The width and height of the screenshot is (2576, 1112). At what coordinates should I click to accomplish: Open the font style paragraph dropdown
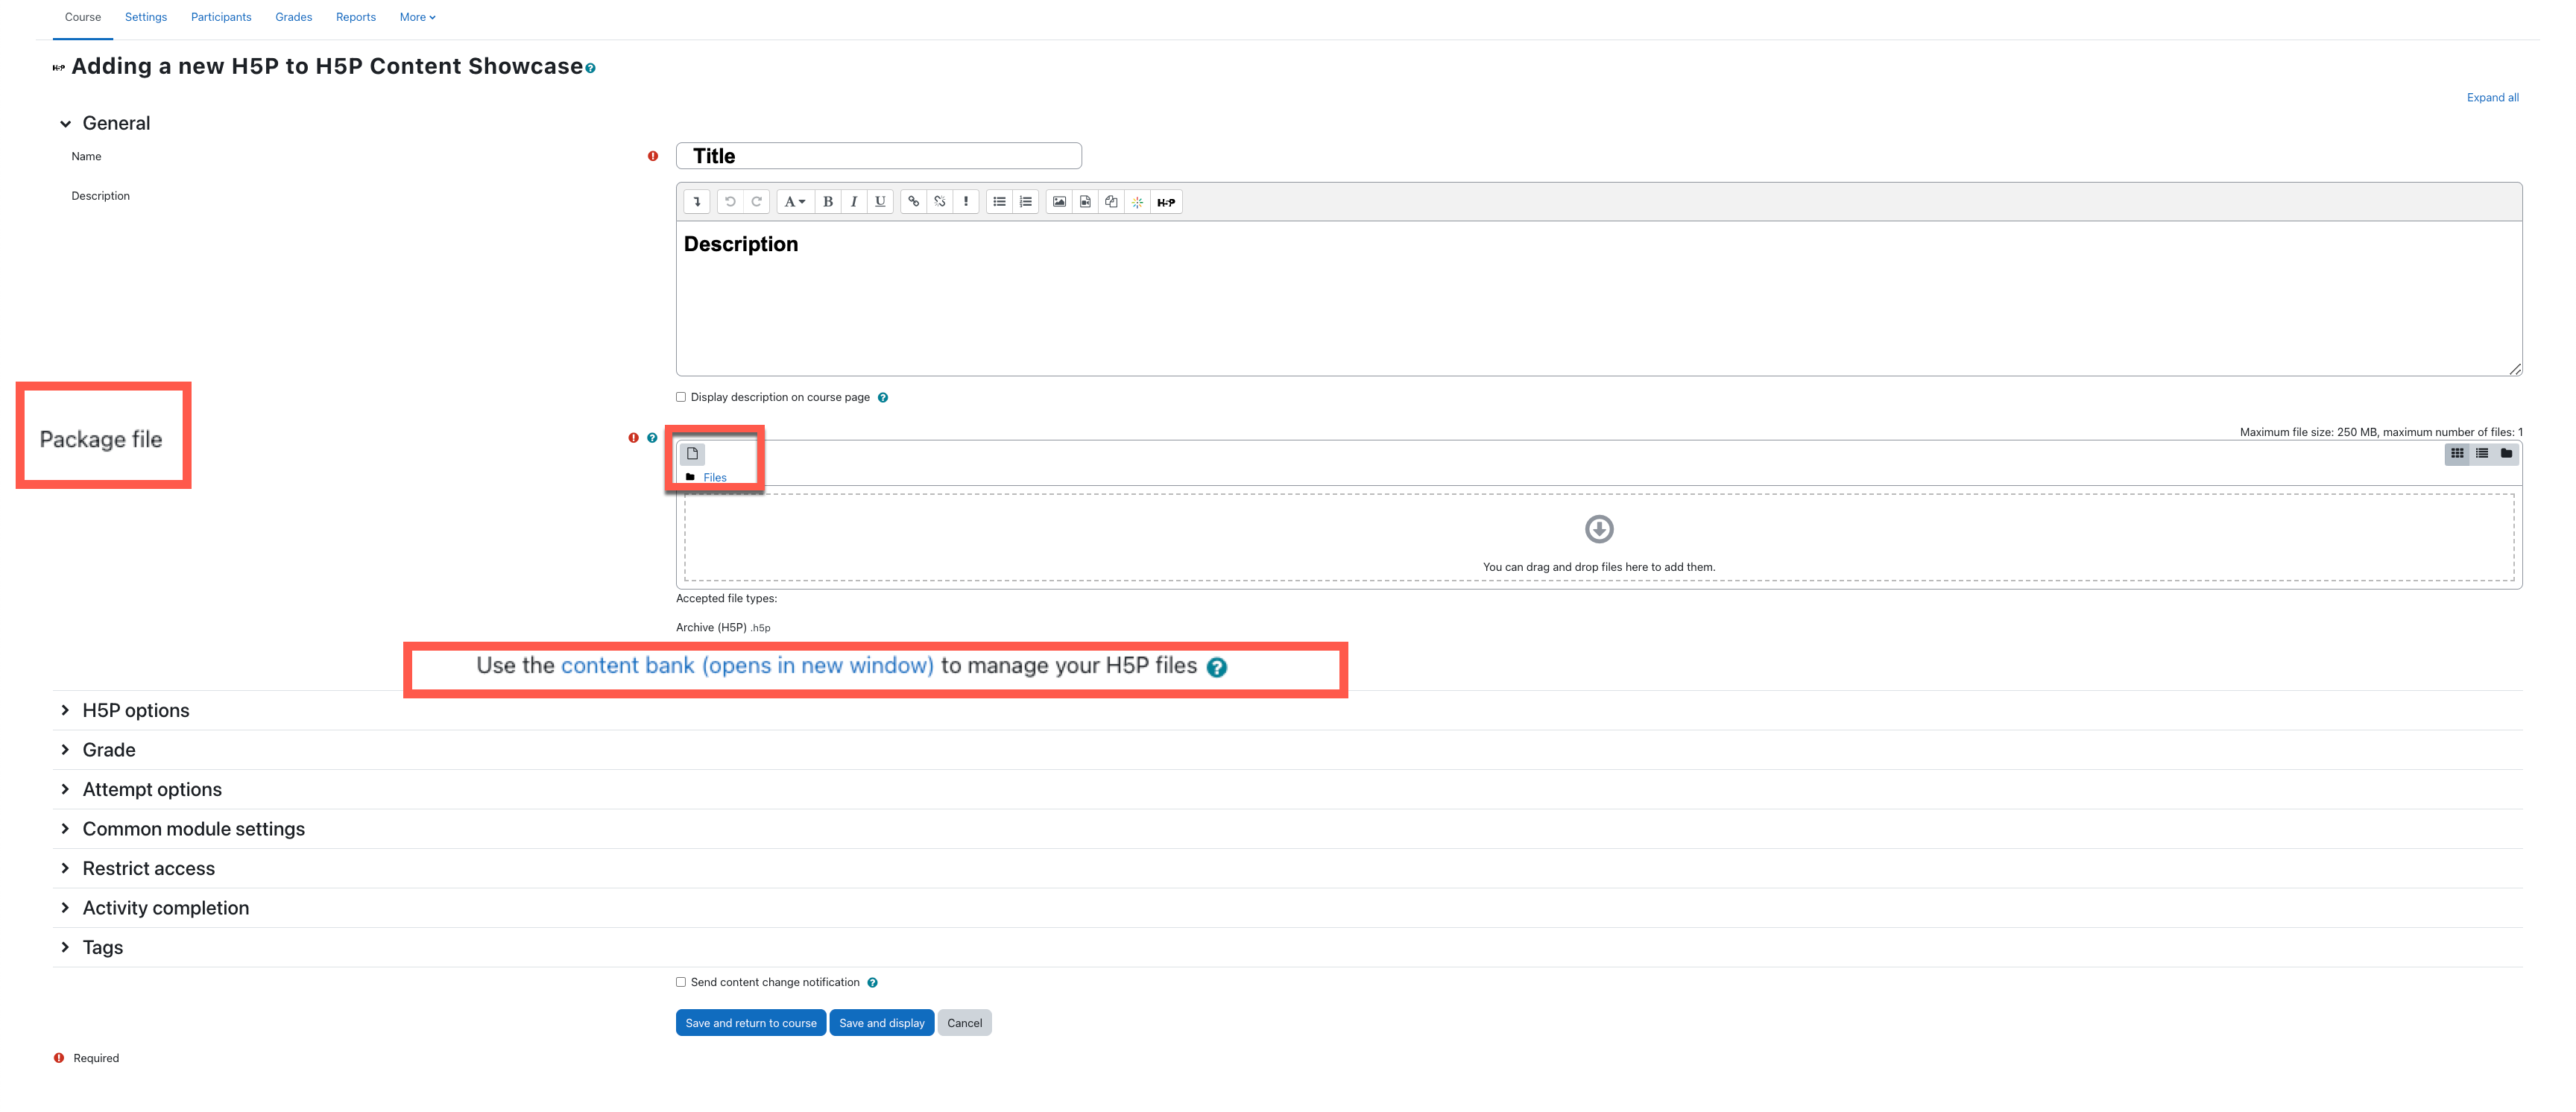coord(794,202)
